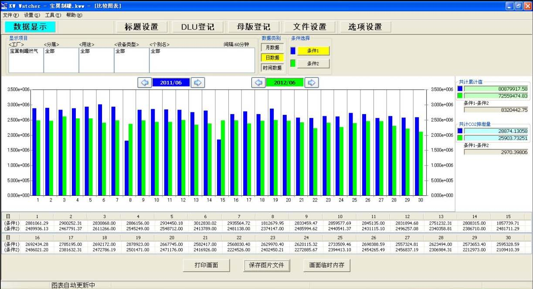This screenshot has height=289, width=533.
Task: Click the green swatch in 共计CO2排泄量
Action: pos(460,138)
